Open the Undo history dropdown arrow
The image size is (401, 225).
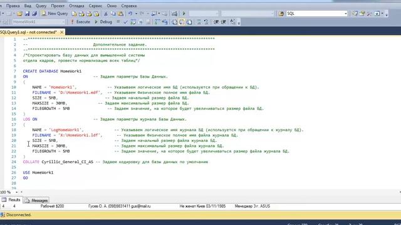point(136,14)
